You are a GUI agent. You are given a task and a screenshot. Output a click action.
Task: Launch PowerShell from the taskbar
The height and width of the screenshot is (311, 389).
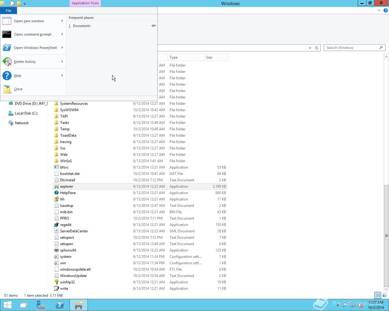[60, 305]
